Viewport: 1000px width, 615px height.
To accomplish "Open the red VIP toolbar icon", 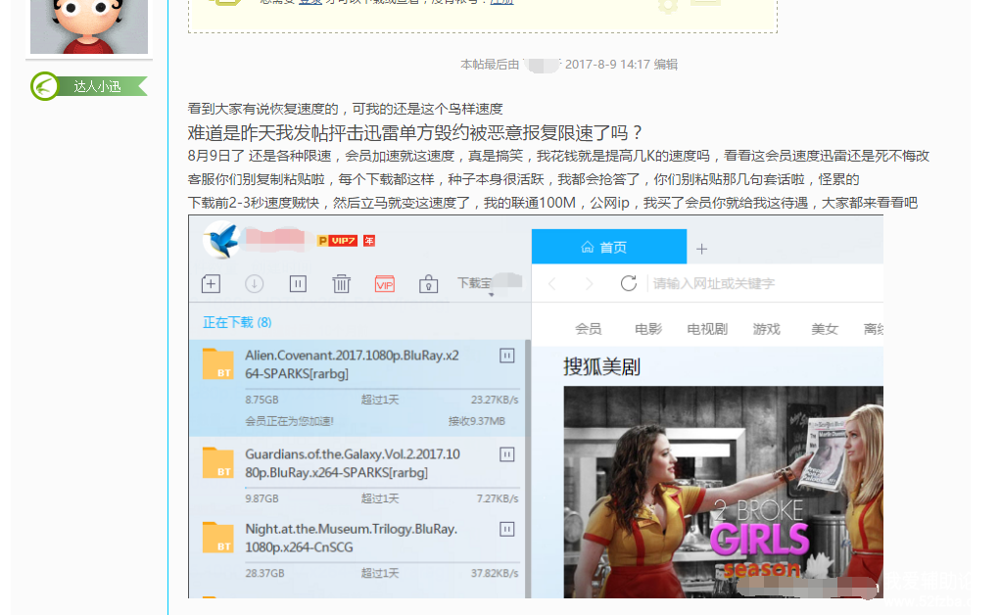I will click(x=385, y=284).
